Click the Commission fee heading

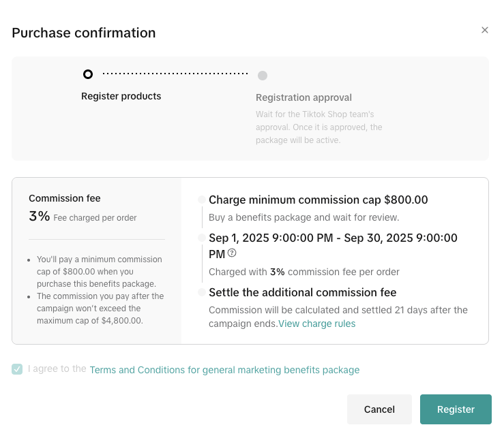[x=65, y=198]
